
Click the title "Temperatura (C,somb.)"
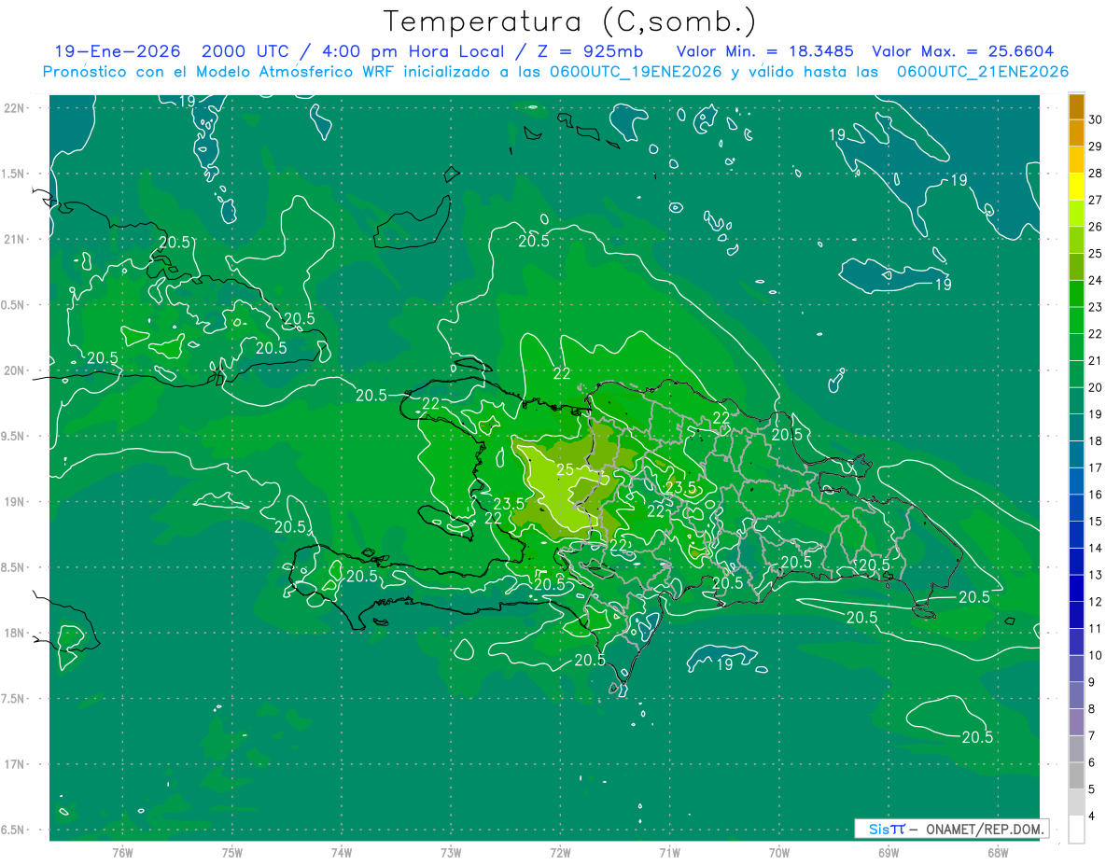tap(569, 22)
